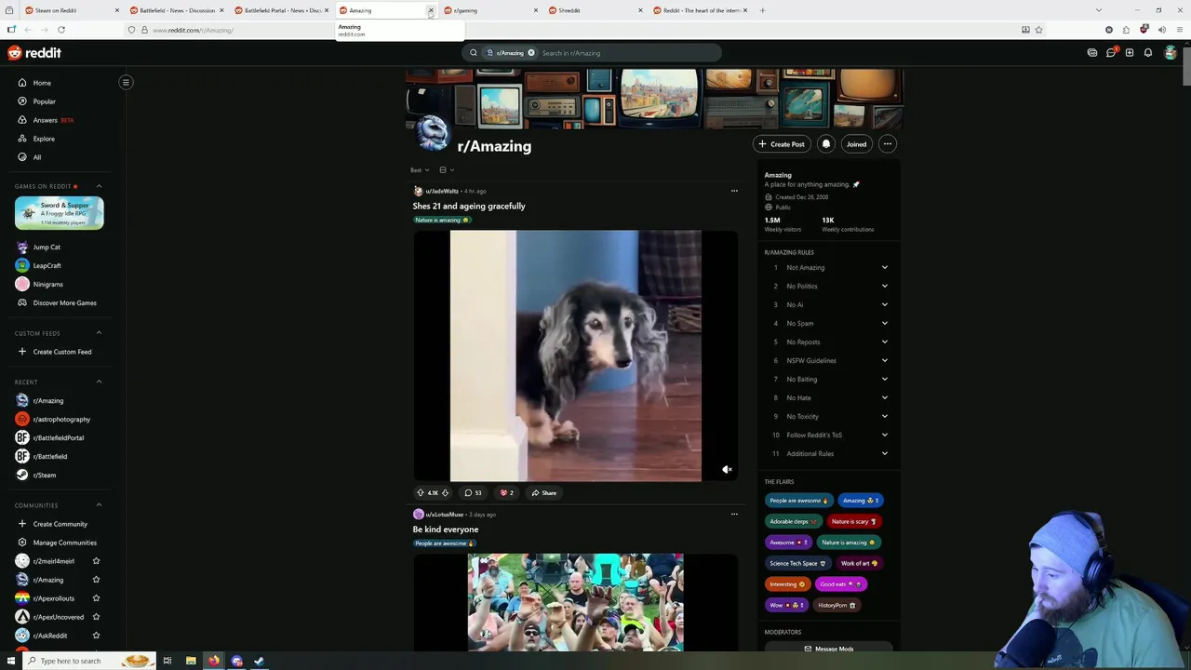
Task: Toggle Joined membership button
Action: [856, 144]
